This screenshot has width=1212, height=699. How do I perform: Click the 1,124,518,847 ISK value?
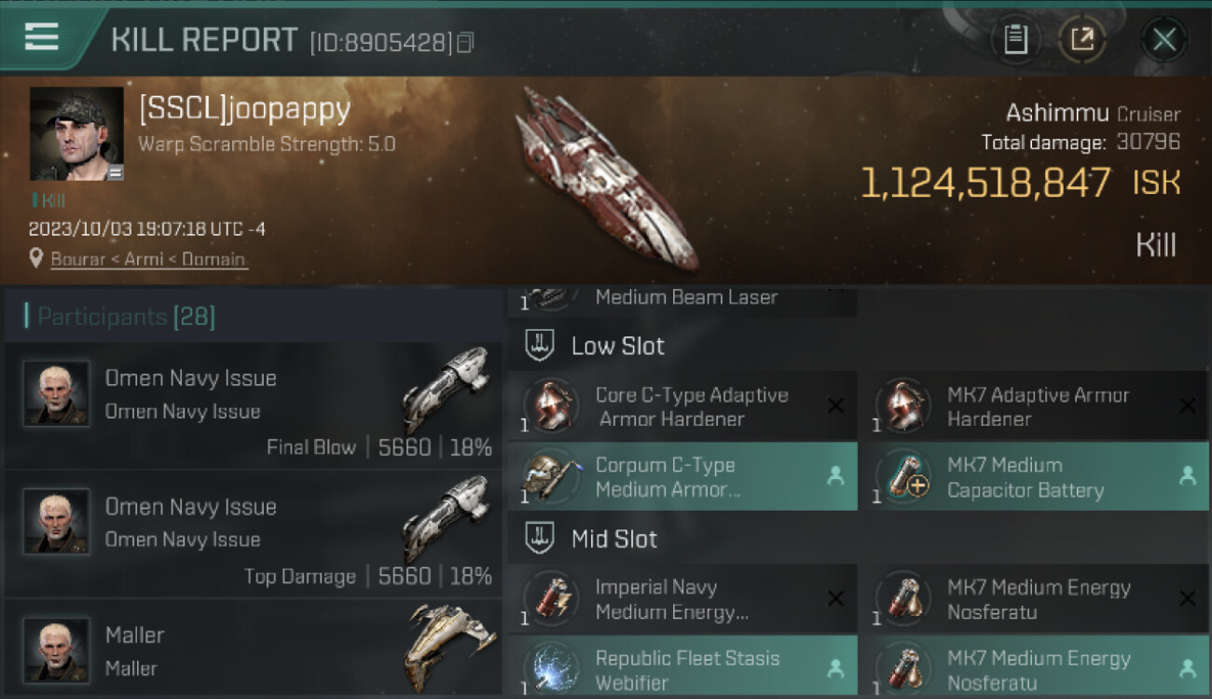tap(1020, 184)
